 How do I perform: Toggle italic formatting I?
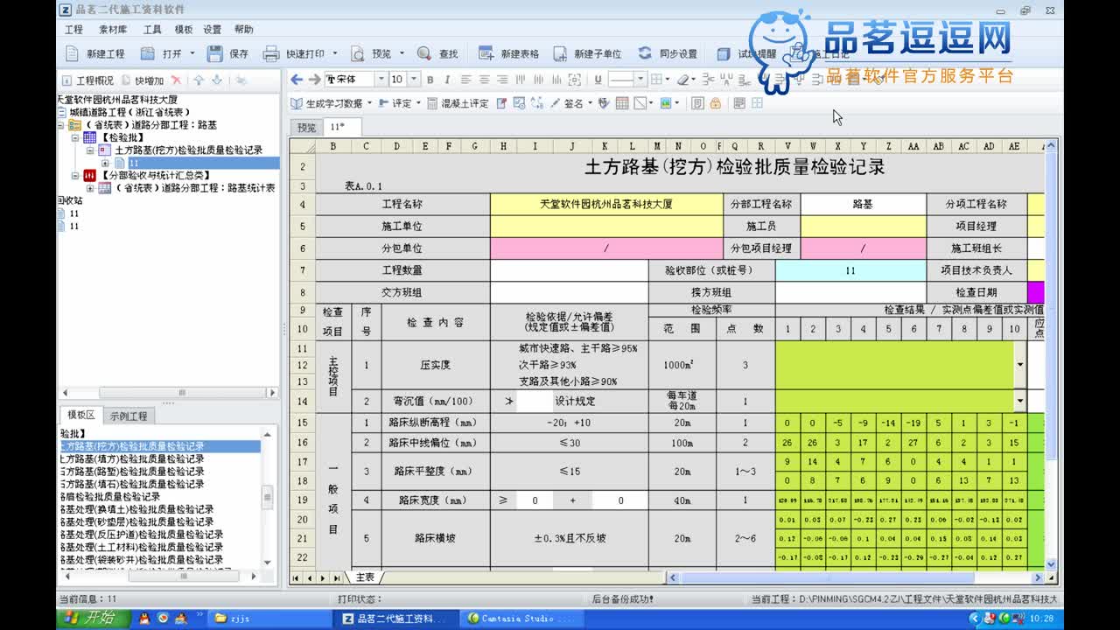click(x=447, y=80)
